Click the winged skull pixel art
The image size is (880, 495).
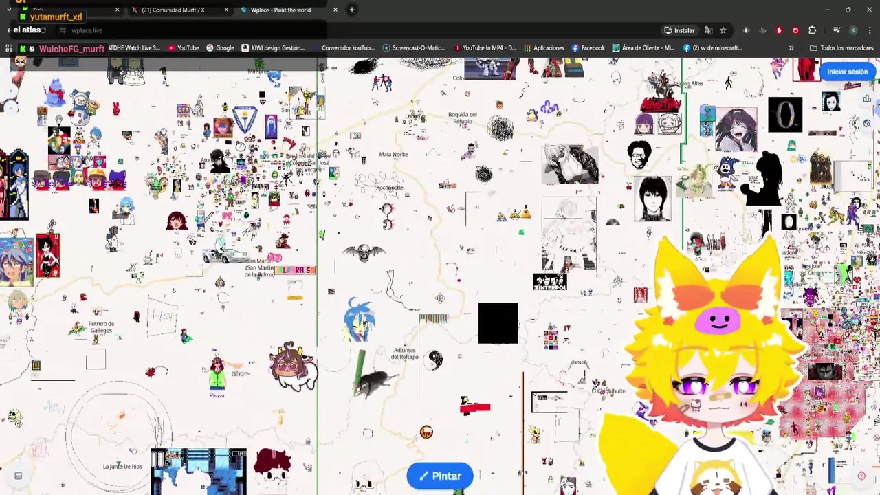(364, 254)
